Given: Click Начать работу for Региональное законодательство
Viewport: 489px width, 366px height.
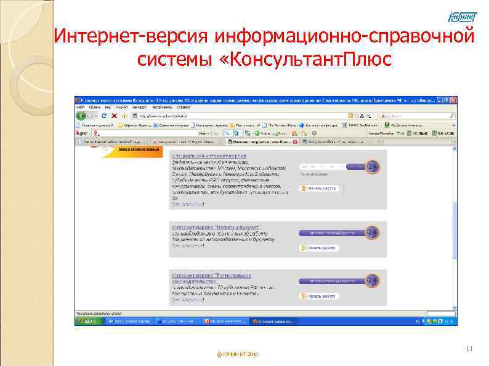Looking at the screenshot, I should pos(319,296).
